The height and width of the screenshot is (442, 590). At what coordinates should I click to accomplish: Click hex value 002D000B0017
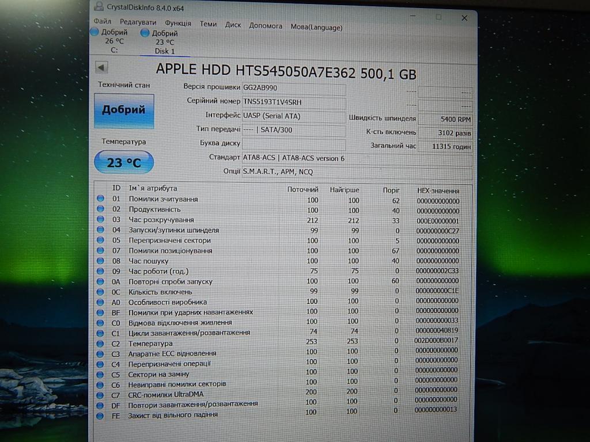[x=437, y=341]
